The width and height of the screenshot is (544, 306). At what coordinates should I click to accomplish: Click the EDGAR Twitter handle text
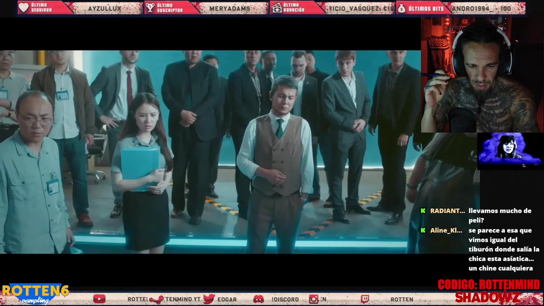[227, 299]
